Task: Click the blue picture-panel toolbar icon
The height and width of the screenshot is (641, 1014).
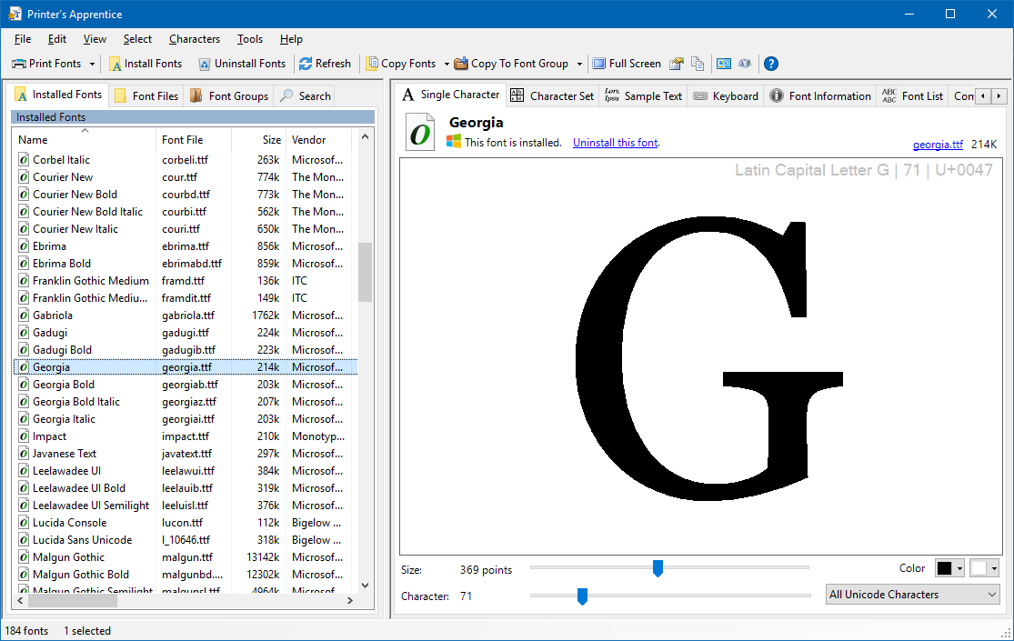Action: tap(724, 64)
